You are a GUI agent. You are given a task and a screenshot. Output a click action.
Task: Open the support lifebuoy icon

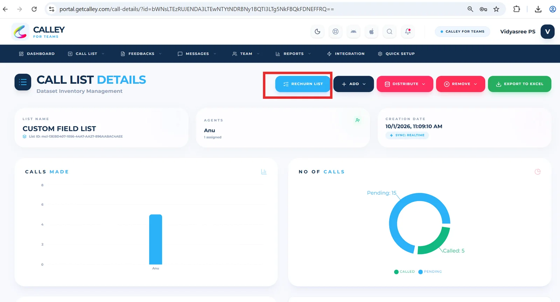[335, 32]
